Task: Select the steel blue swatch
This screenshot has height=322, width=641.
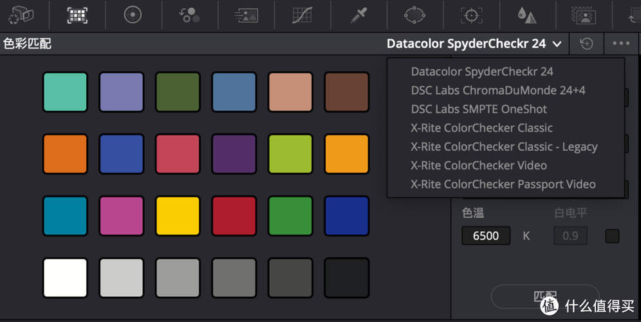Action: click(x=234, y=92)
